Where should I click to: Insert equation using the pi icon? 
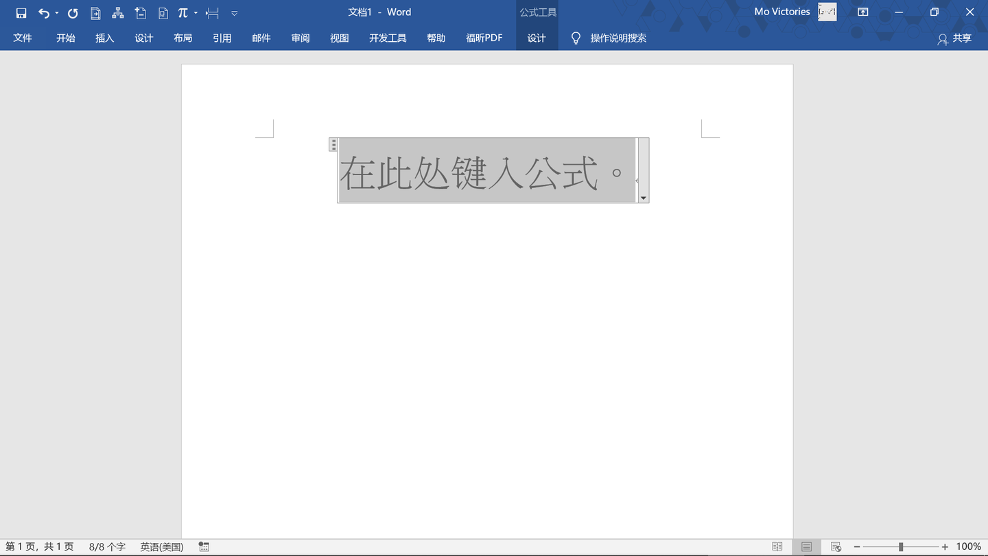click(183, 13)
